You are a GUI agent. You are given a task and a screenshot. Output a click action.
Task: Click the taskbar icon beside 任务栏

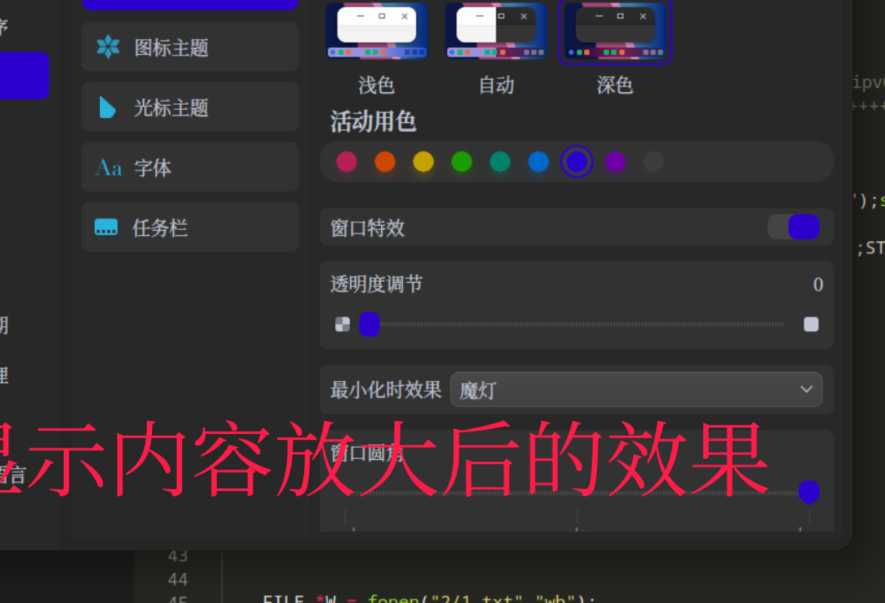point(106,227)
